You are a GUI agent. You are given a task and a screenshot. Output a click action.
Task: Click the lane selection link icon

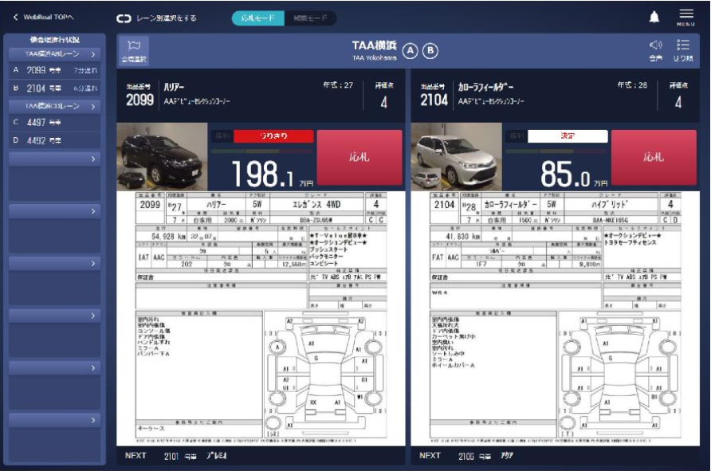[x=124, y=18]
